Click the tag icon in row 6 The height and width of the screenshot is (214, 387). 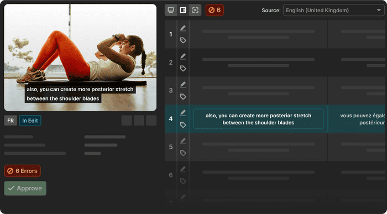pyautogui.click(x=183, y=181)
